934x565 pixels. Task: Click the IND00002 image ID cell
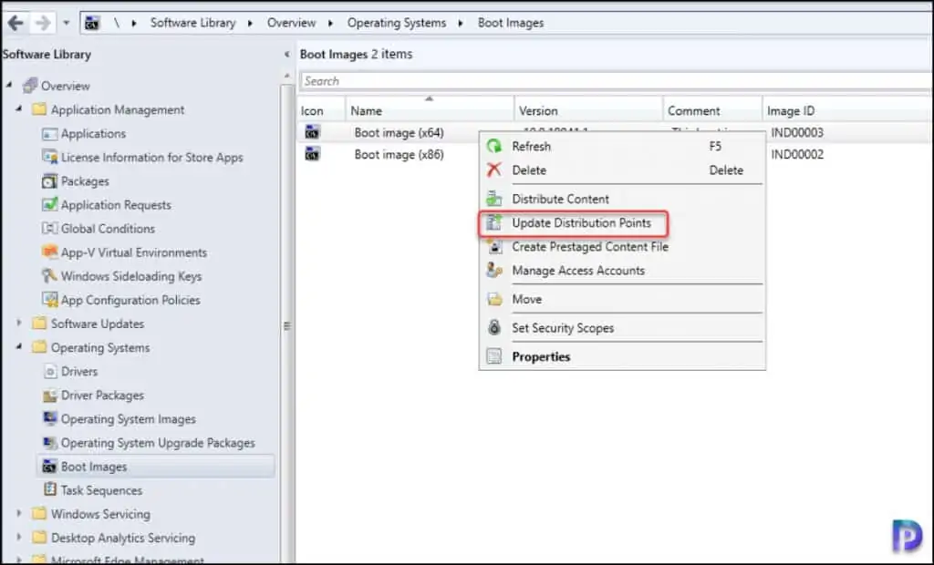797,155
